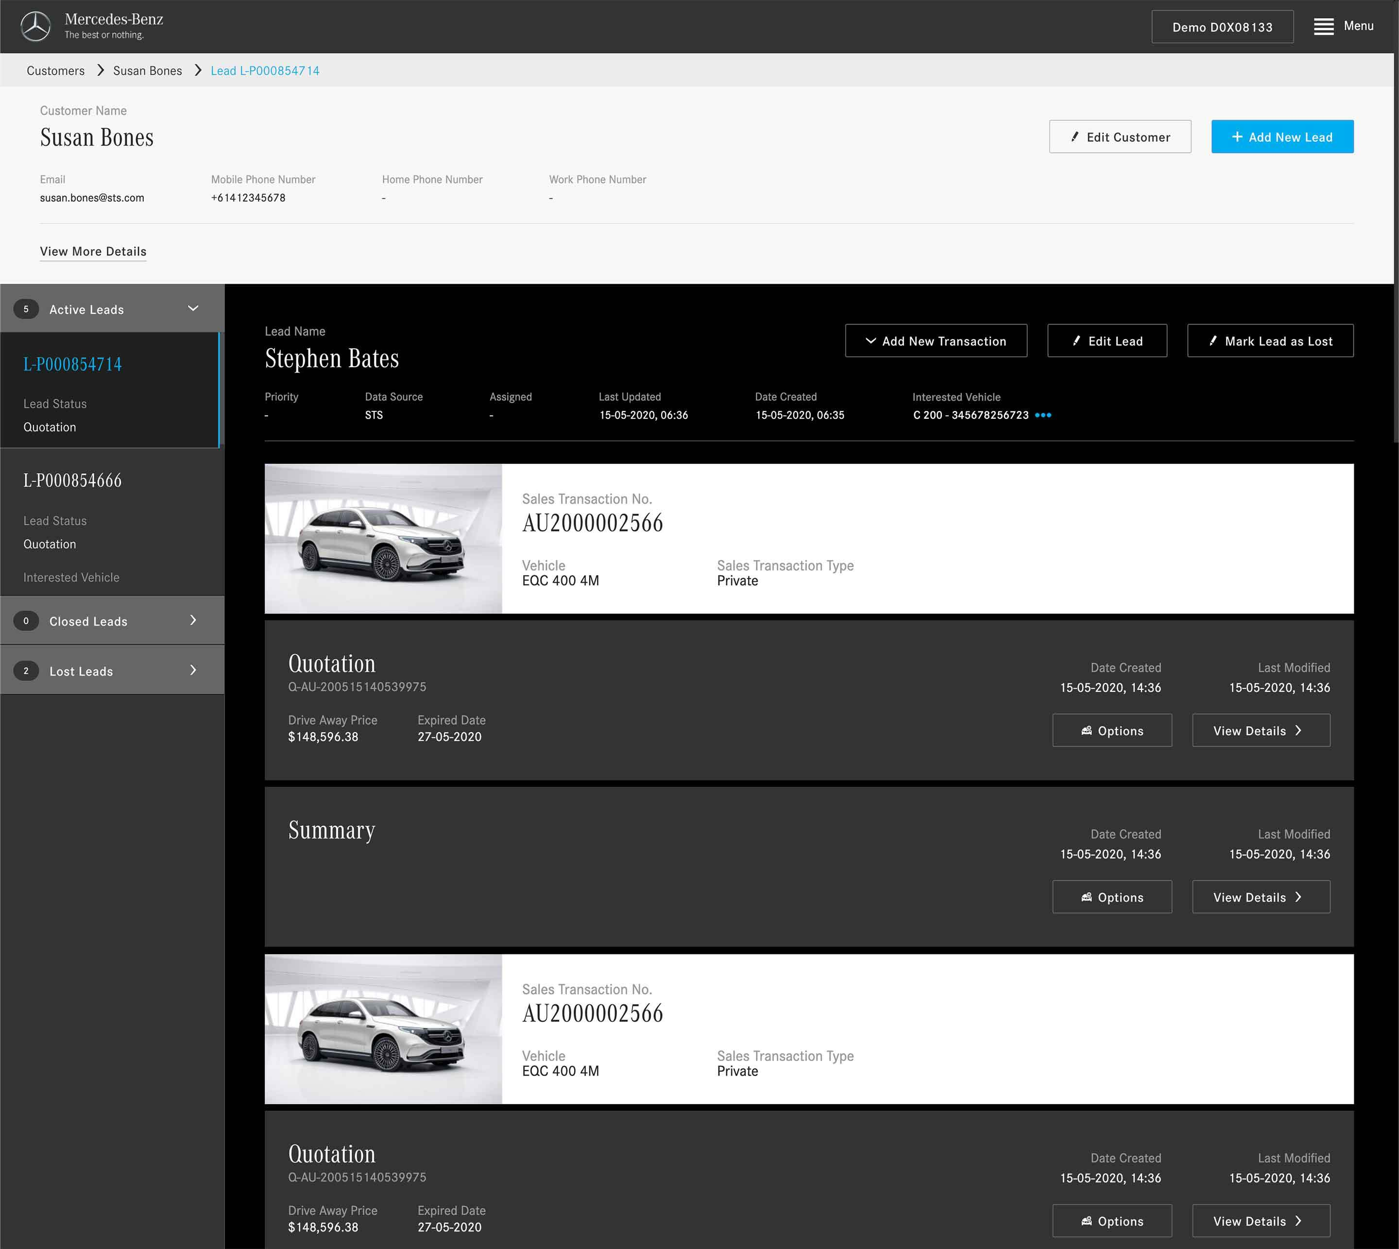The height and width of the screenshot is (1249, 1399).
Task: Click pencil icon on Edit Lead
Action: click(1076, 341)
